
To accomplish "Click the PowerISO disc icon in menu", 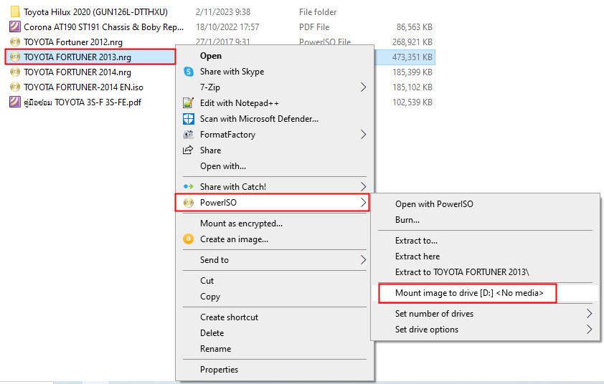I will [189, 203].
